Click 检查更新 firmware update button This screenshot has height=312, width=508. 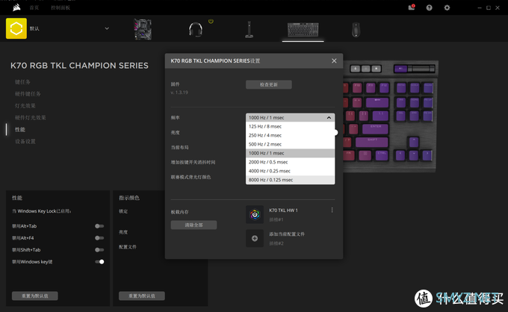click(269, 84)
